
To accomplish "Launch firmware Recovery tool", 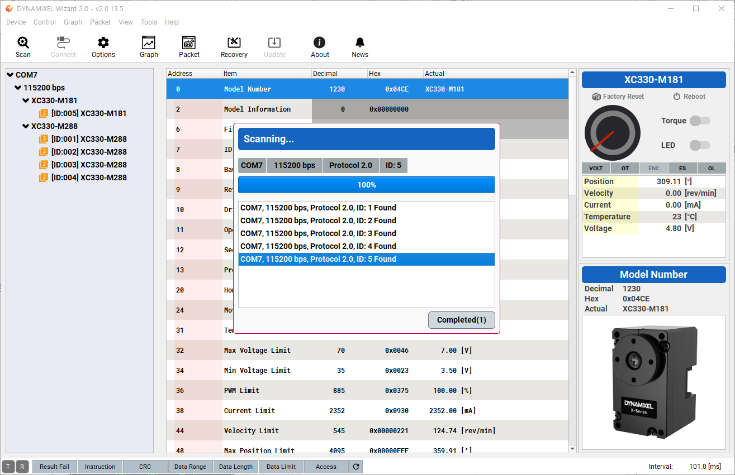I will click(x=234, y=47).
